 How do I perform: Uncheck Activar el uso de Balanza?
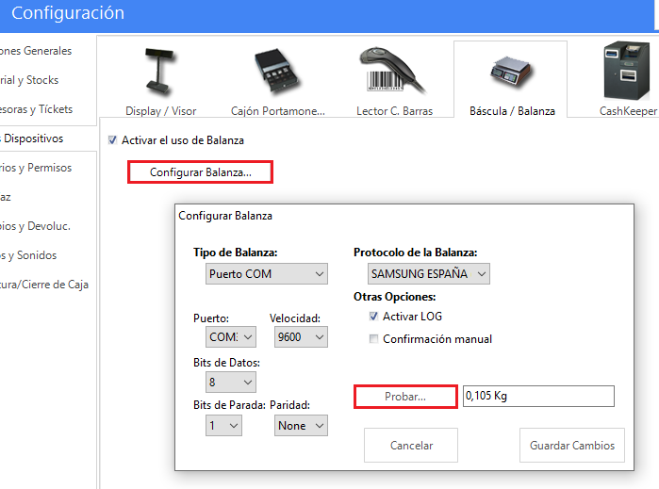click(x=113, y=140)
